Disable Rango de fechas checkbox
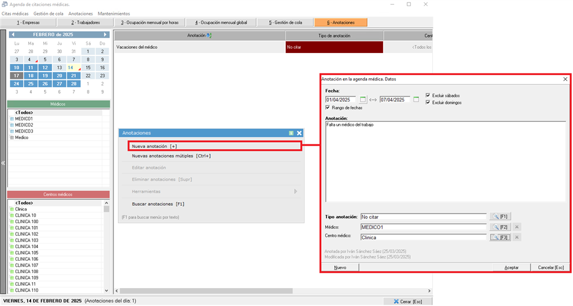Viewport: 573px width, 306px height. 328,107
